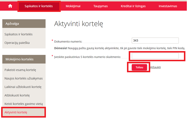The width and height of the screenshot is (188, 119).
Task: Select the Apžvalga sidebar header
Action: 24,24
